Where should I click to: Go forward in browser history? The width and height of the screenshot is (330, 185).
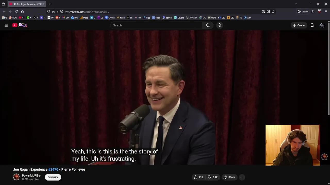click(10, 12)
